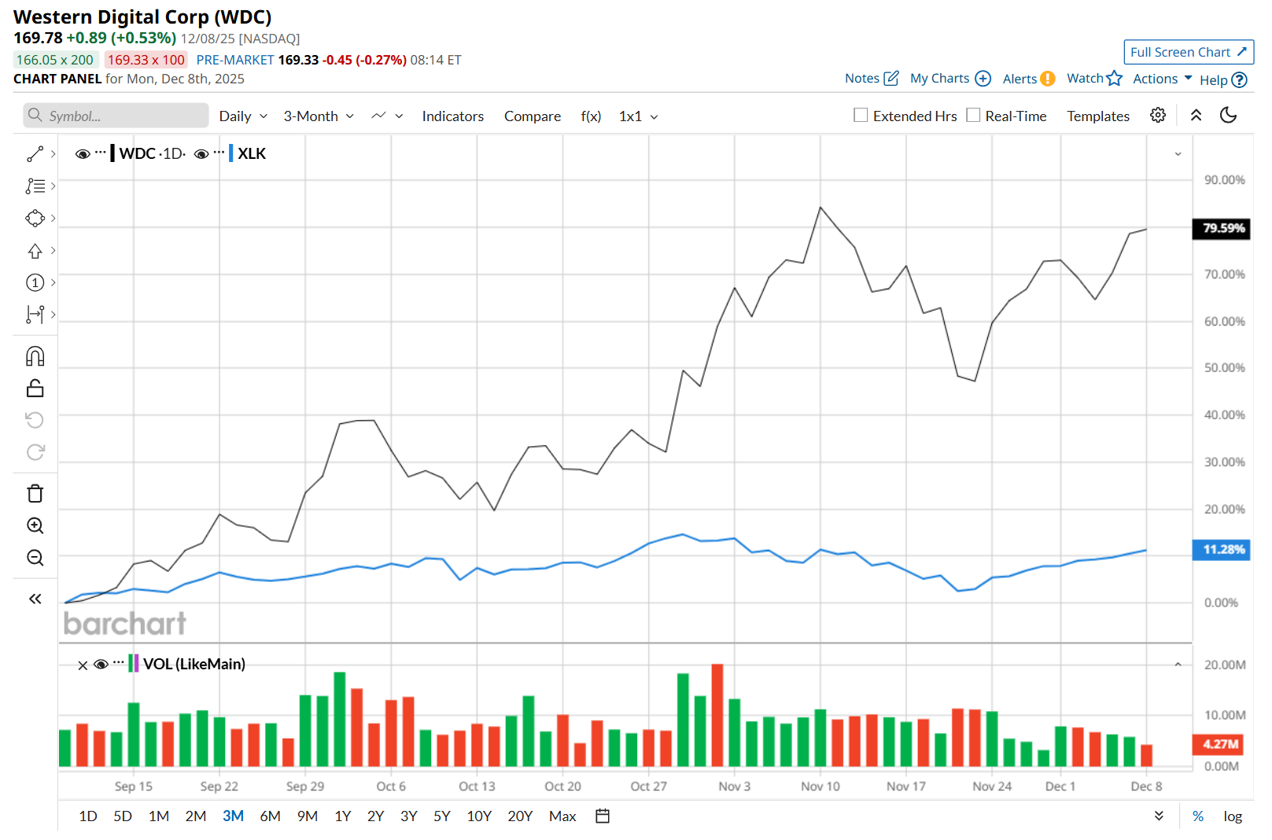Open the numbered annotation tool
The height and width of the screenshot is (840, 1272).
(35, 282)
